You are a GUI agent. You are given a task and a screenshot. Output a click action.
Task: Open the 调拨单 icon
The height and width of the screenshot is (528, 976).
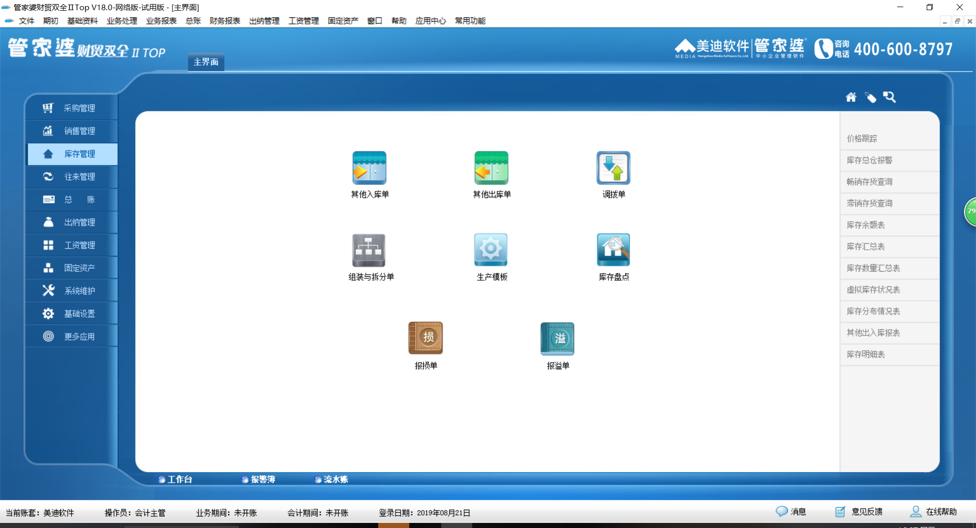614,168
